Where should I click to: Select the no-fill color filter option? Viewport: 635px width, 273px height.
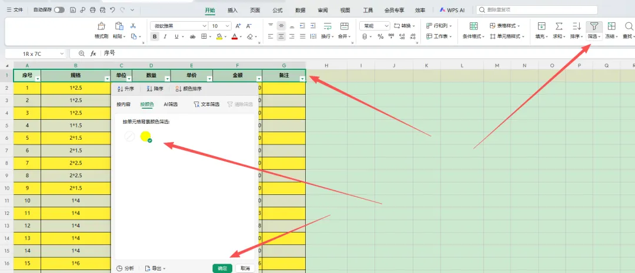click(x=129, y=137)
